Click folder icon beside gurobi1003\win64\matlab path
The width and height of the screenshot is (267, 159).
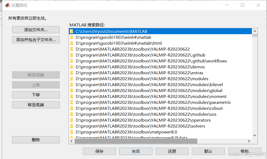pos(72,37)
